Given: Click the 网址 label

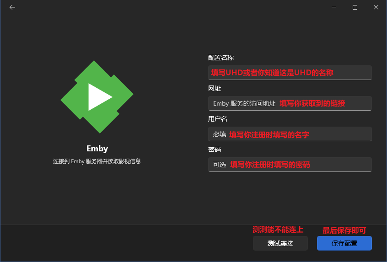Looking at the screenshot, I should tap(215, 88).
